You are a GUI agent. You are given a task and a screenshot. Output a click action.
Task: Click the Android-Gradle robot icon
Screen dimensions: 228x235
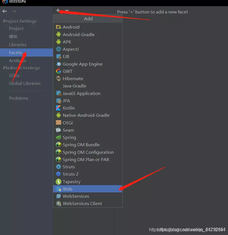(59, 34)
